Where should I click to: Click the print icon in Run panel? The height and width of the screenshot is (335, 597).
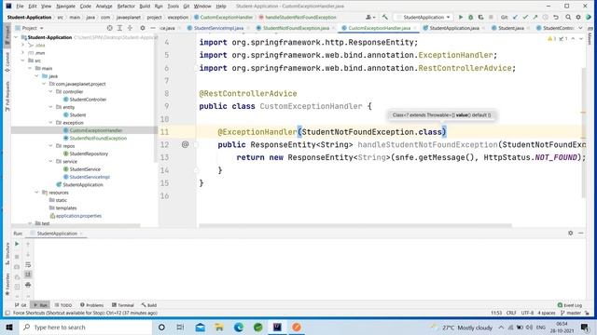[x=28, y=285]
